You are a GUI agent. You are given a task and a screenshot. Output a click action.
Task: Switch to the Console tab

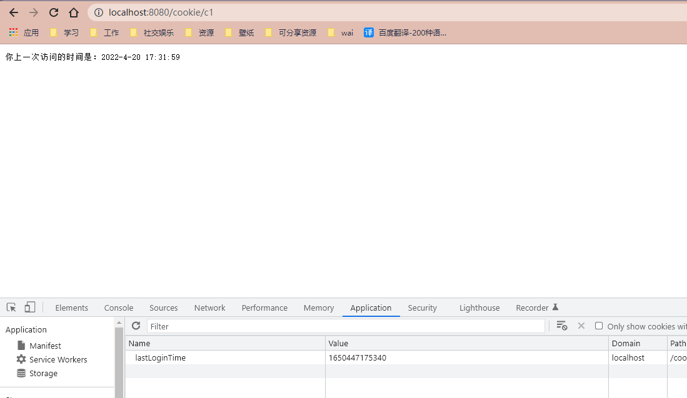[119, 308]
